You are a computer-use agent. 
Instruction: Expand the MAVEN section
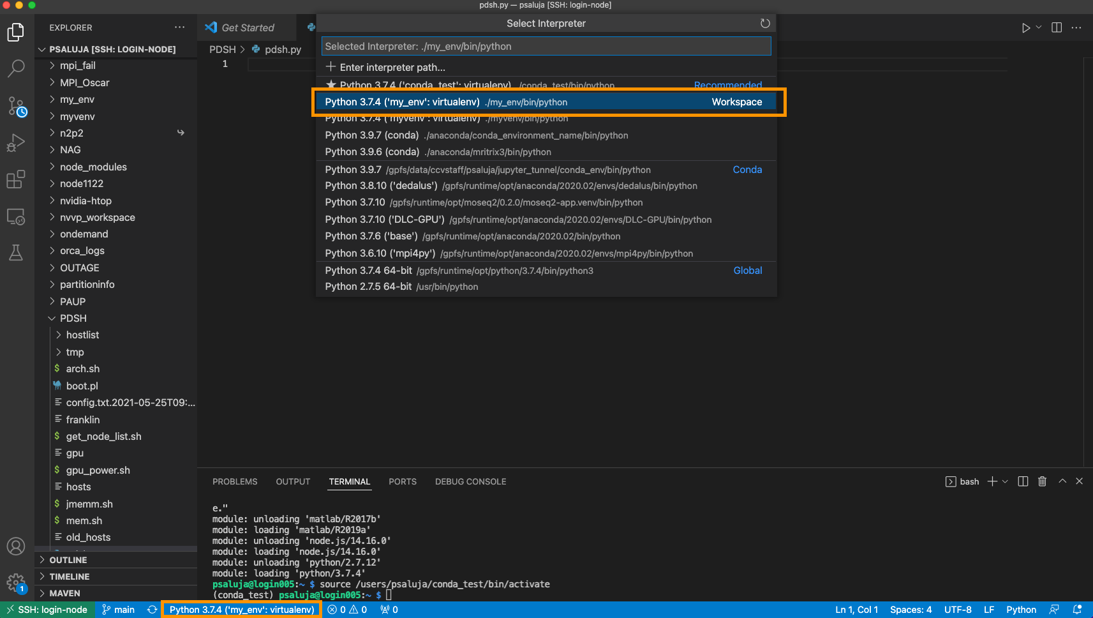[115, 593]
